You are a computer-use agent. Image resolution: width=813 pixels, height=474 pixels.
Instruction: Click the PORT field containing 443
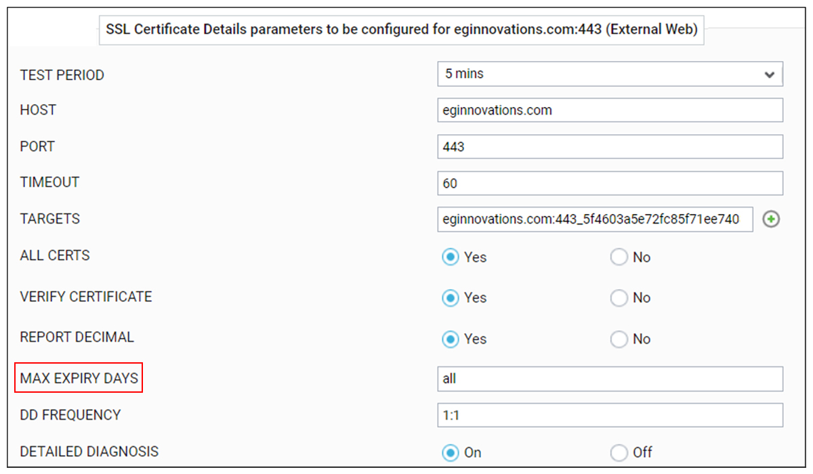[x=609, y=146]
